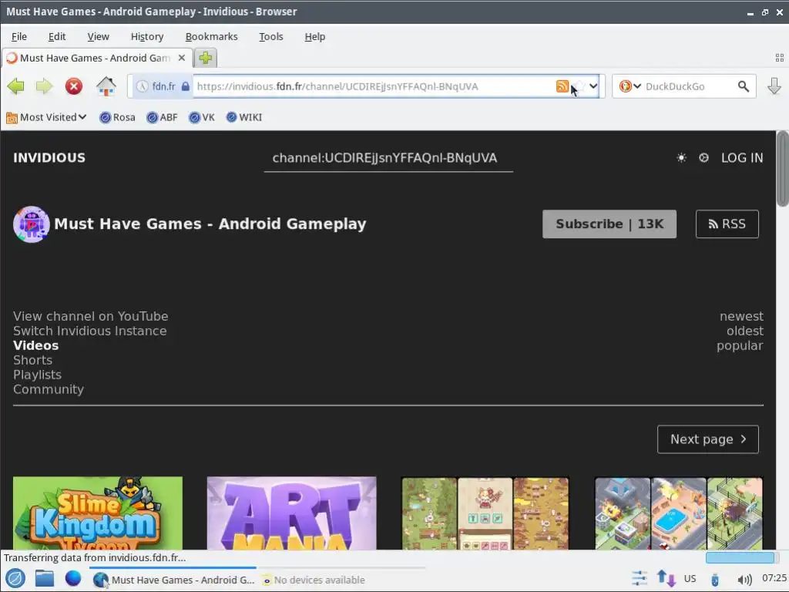Screen dimensions: 789x592
Task: Open the volume speaker tray icon
Action: click(x=744, y=580)
